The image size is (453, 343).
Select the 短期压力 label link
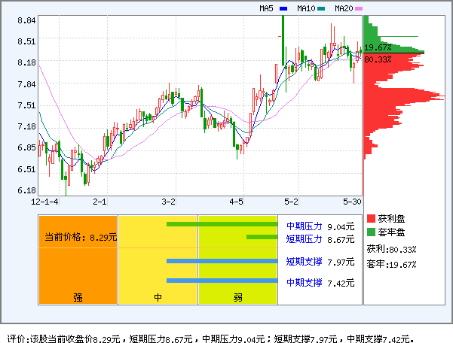pos(305,239)
